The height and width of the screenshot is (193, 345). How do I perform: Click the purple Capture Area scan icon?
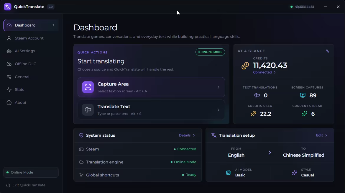(x=88, y=87)
